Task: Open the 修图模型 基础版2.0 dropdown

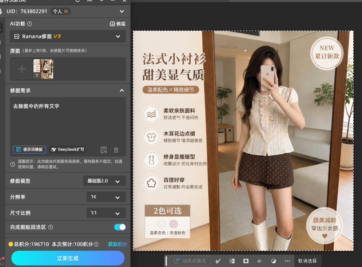Action: coord(104,181)
